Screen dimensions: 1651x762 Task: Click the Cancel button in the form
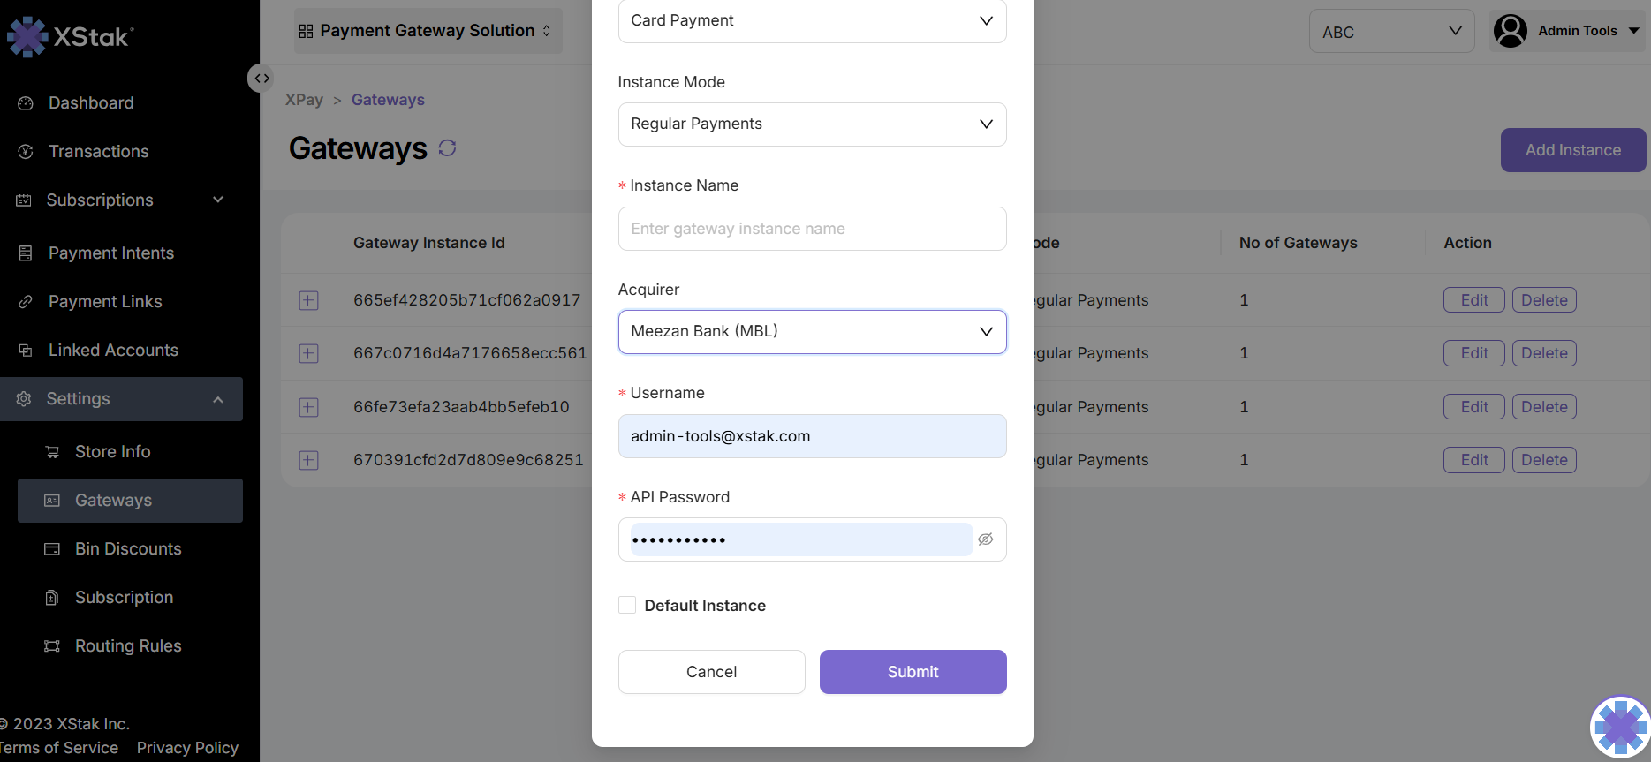pos(711,672)
